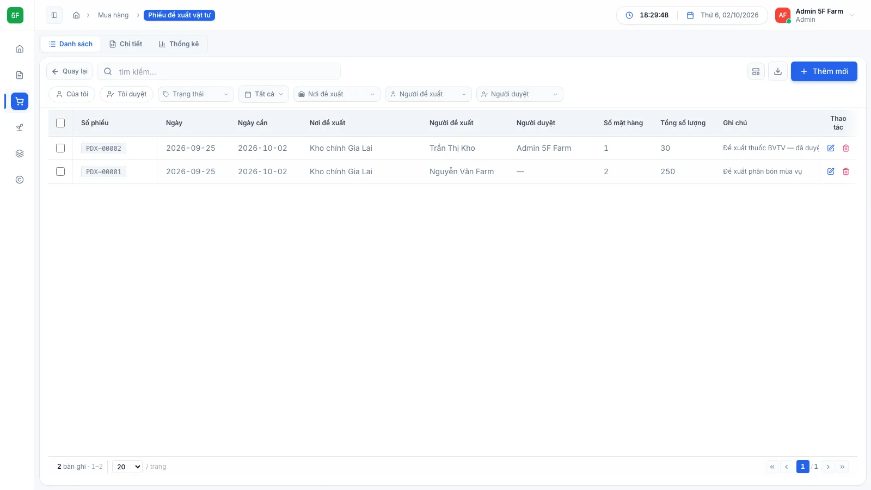Go to the first page arrow
This screenshot has width=871, height=490.
772,467
